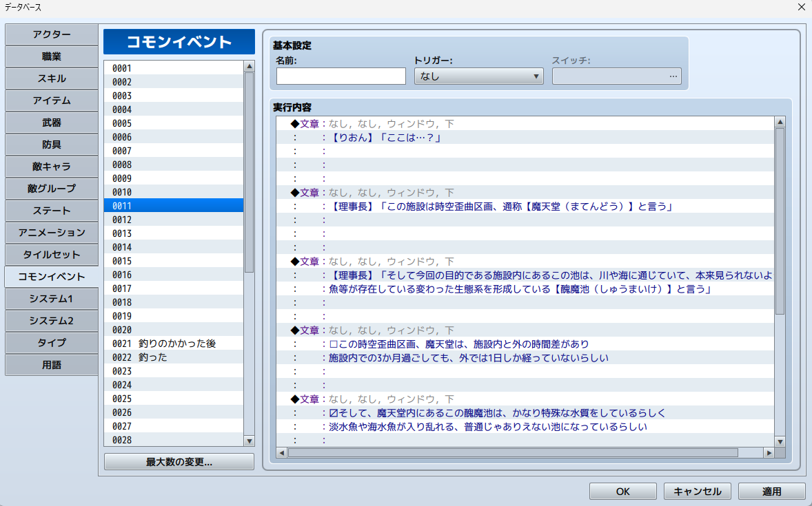Select common event 0015

click(174, 261)
